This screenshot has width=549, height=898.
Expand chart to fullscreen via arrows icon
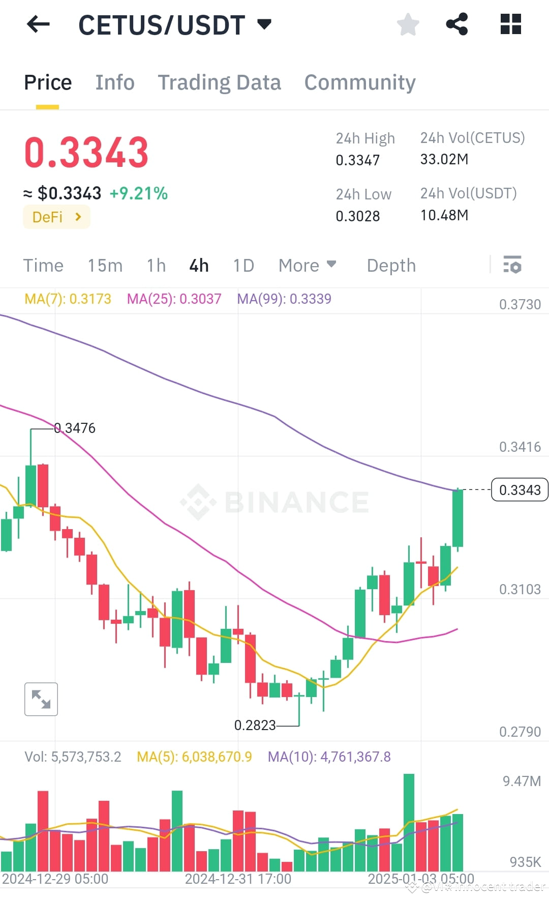41,699
